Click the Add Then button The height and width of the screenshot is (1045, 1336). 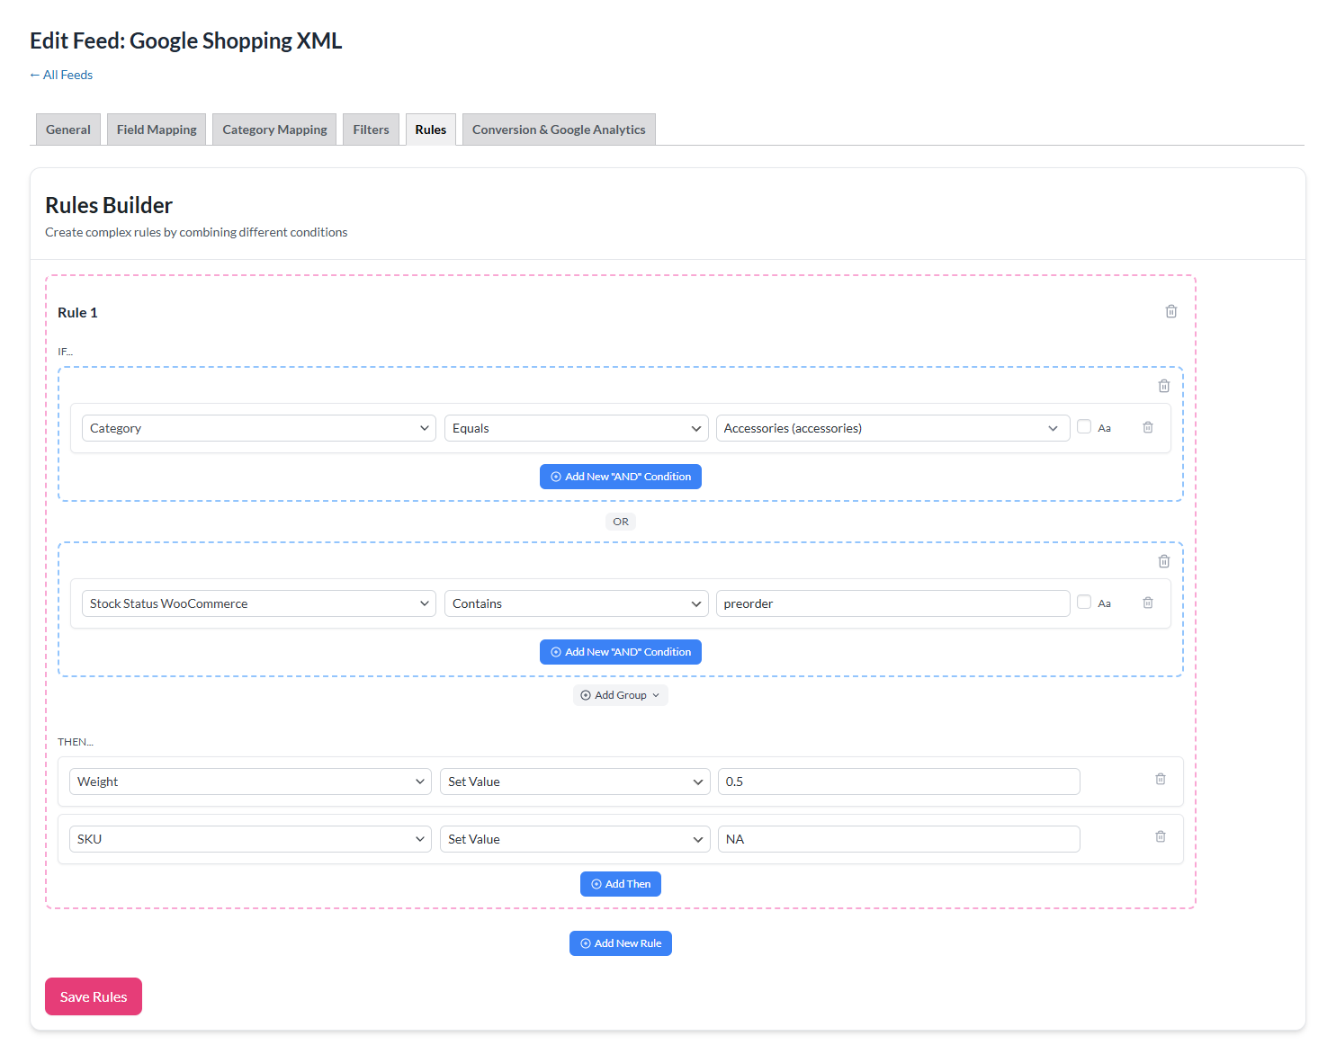(x=620, y=884)
